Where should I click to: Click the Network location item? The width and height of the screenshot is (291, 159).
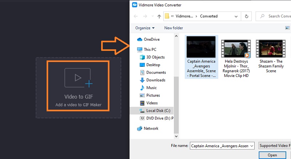click(151, 128)
